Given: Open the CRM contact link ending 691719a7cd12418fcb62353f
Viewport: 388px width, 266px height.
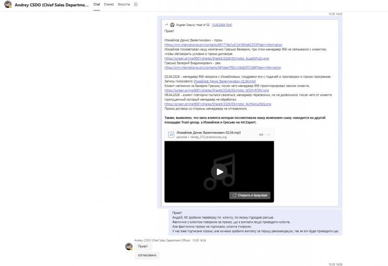Looking at the screenshot, I should (x=223, y=45).
